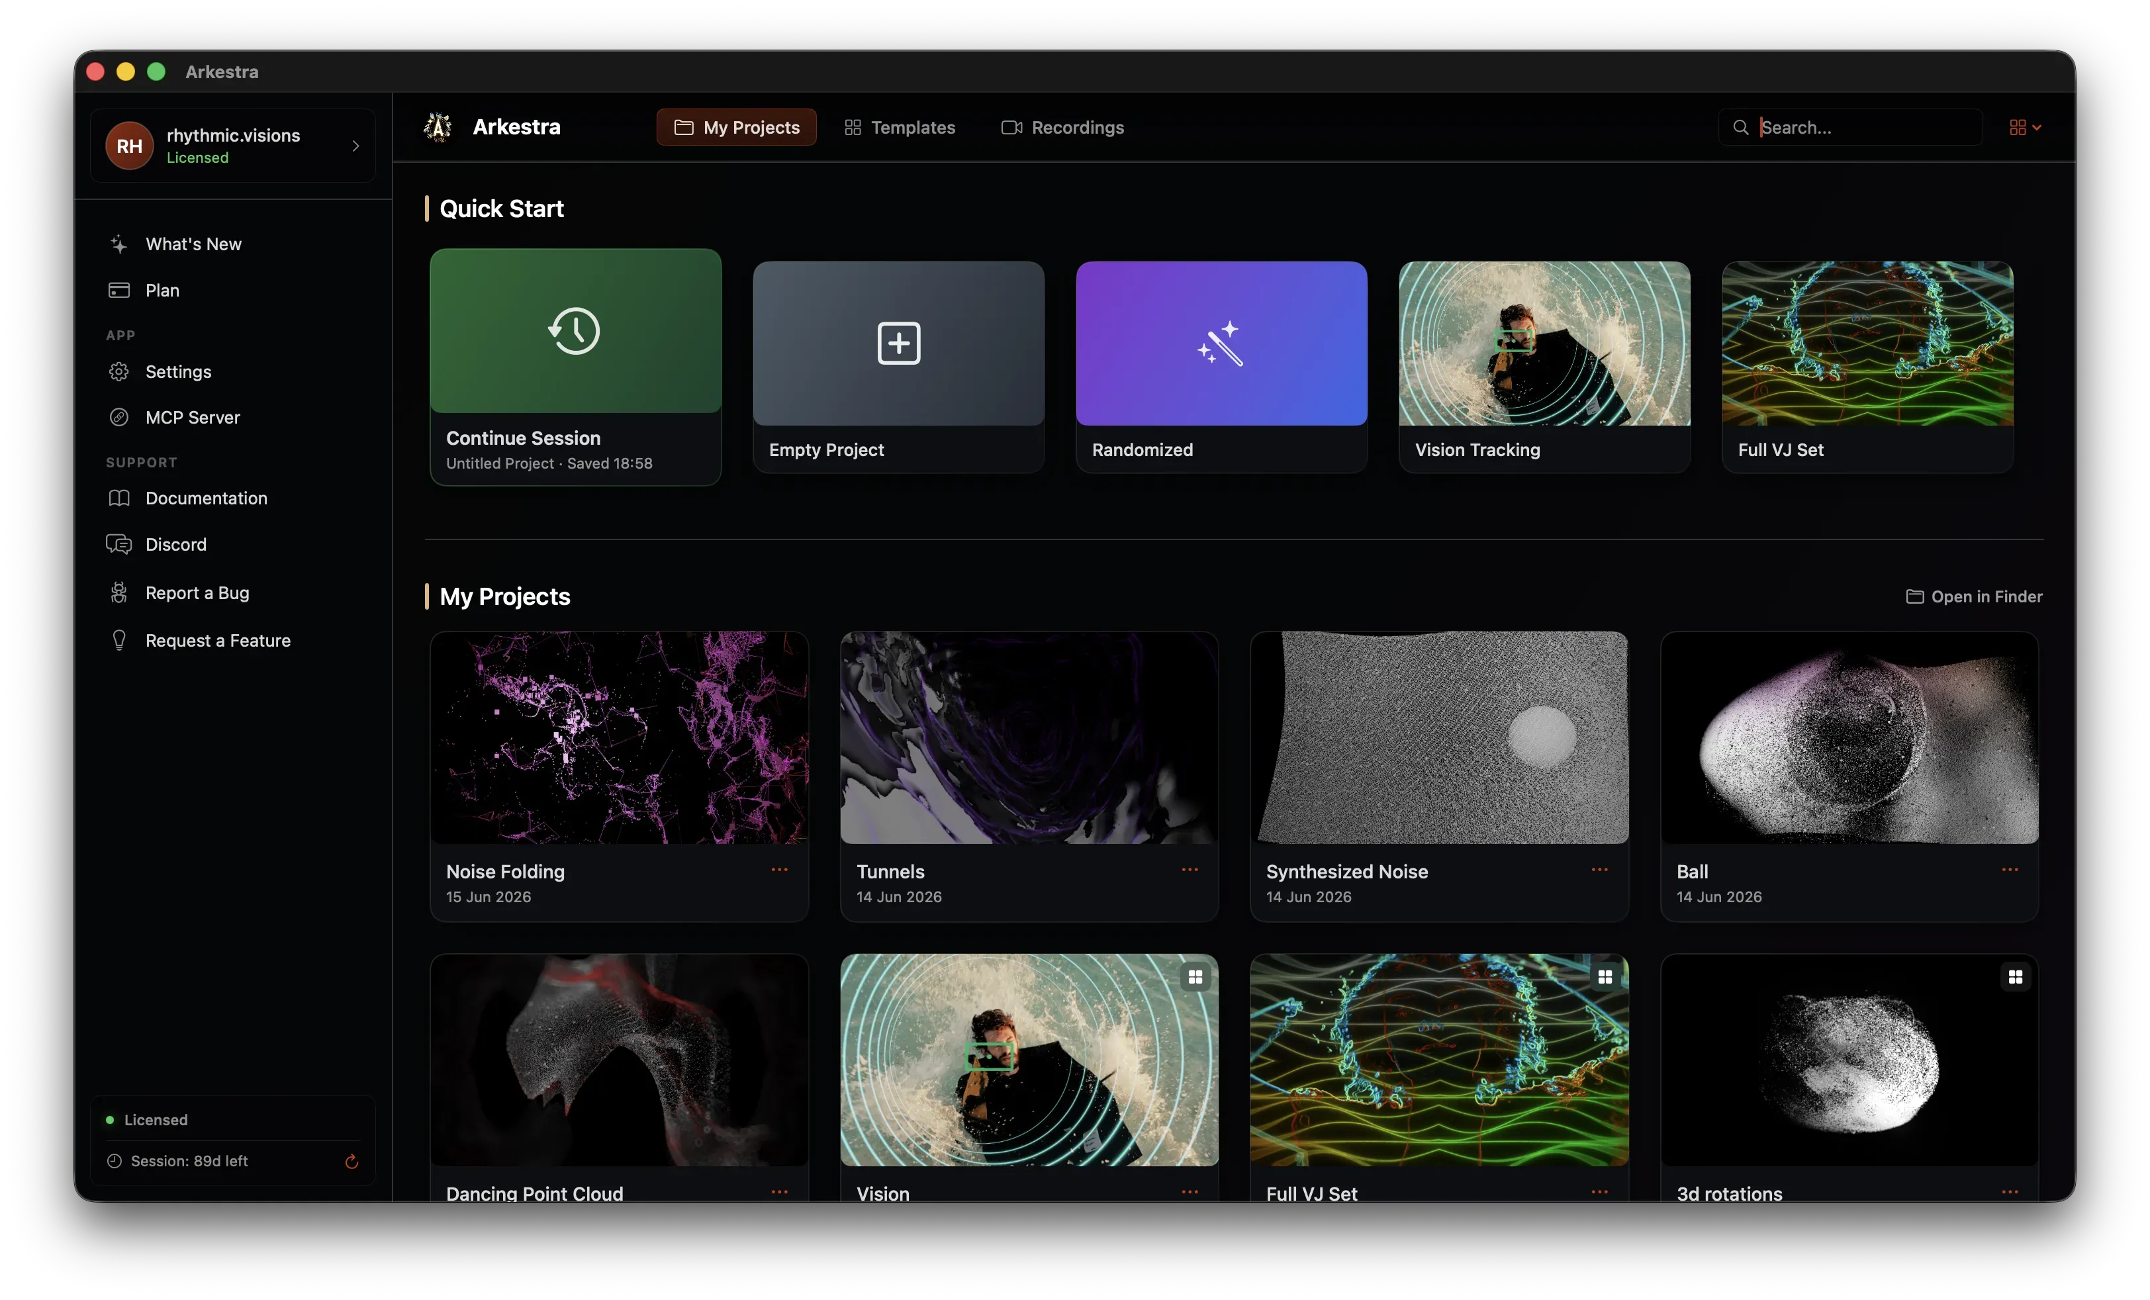Click template badge on 3d rotations thumbnail
Viewport: 2150px width, 1300px height.
[x=2015, y=977]
